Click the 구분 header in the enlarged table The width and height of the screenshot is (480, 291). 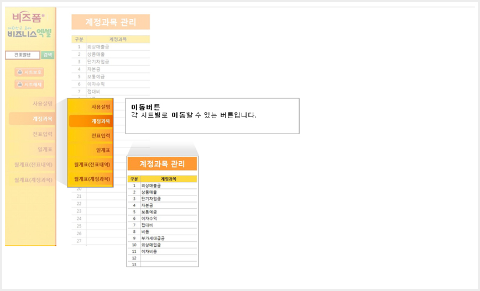(x=134, y=179)
